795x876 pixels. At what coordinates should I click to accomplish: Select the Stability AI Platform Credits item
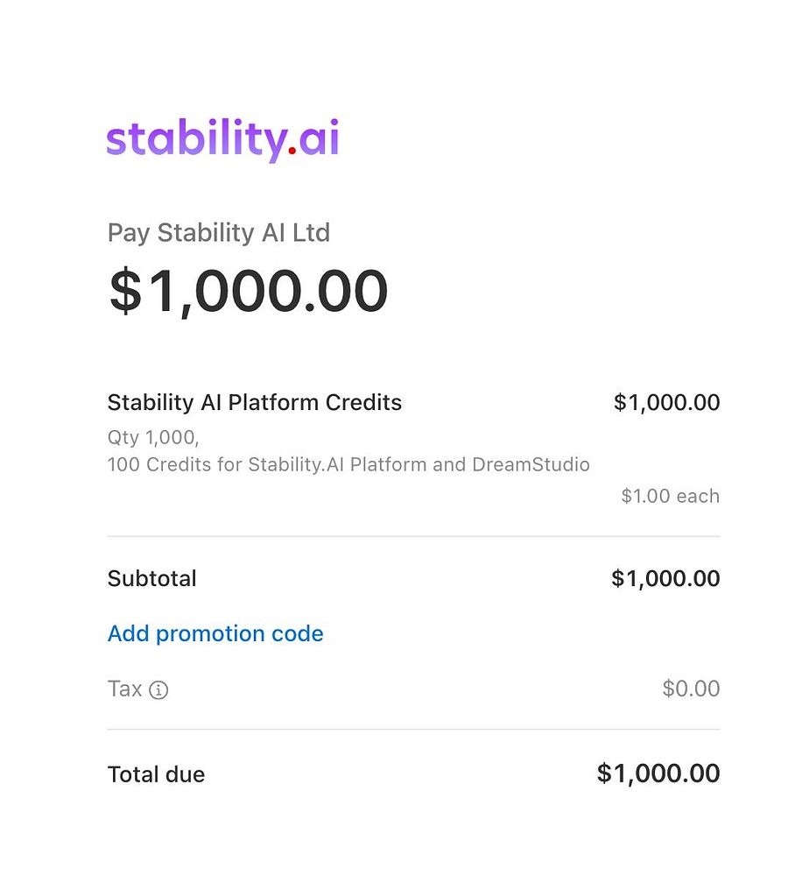[254, 403]
